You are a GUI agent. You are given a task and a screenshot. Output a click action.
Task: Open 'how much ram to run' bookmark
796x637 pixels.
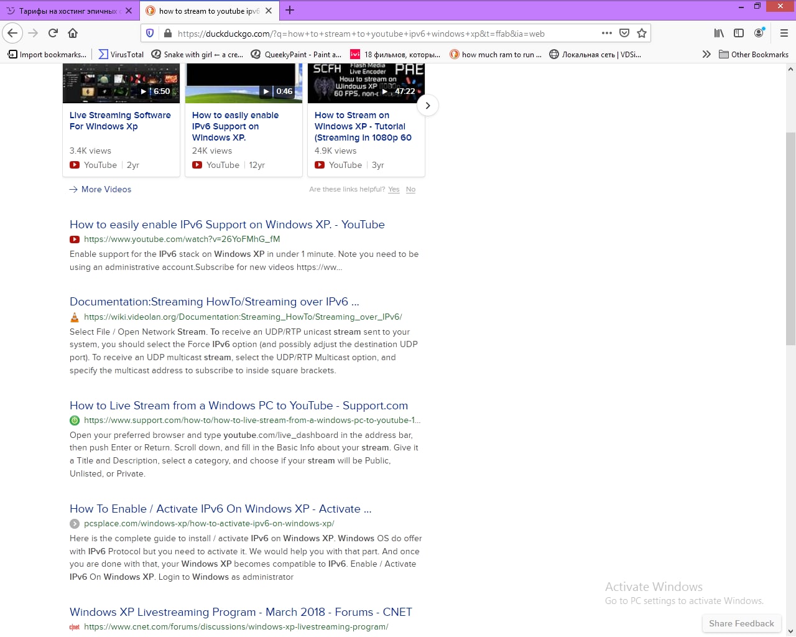click(496, 54)
